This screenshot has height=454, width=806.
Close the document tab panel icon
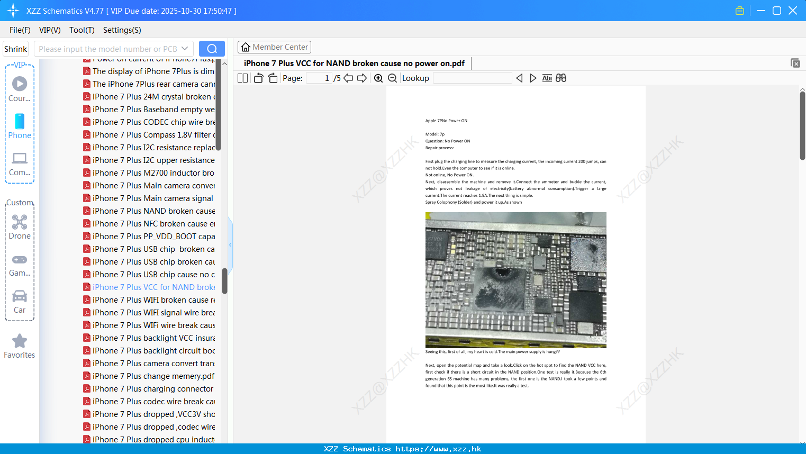click(x=795, y=63)
